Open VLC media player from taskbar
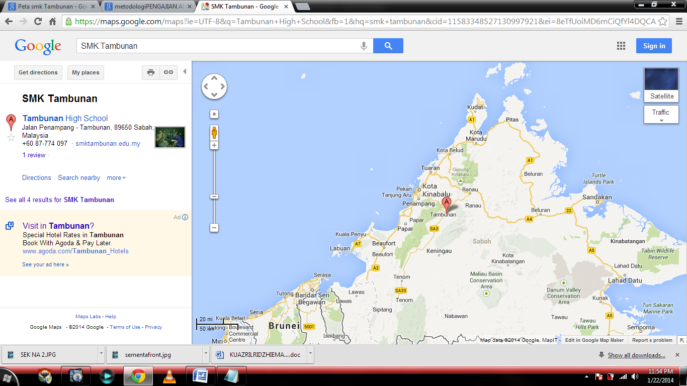Screen dimensions: 687x386 170,376
